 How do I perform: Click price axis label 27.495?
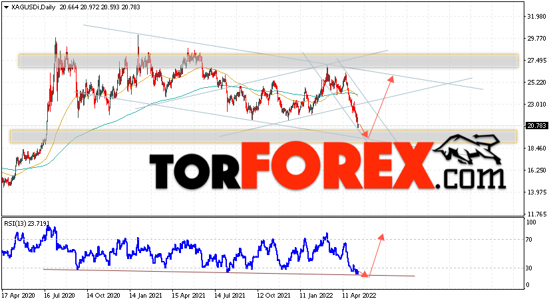pos(536,61)
